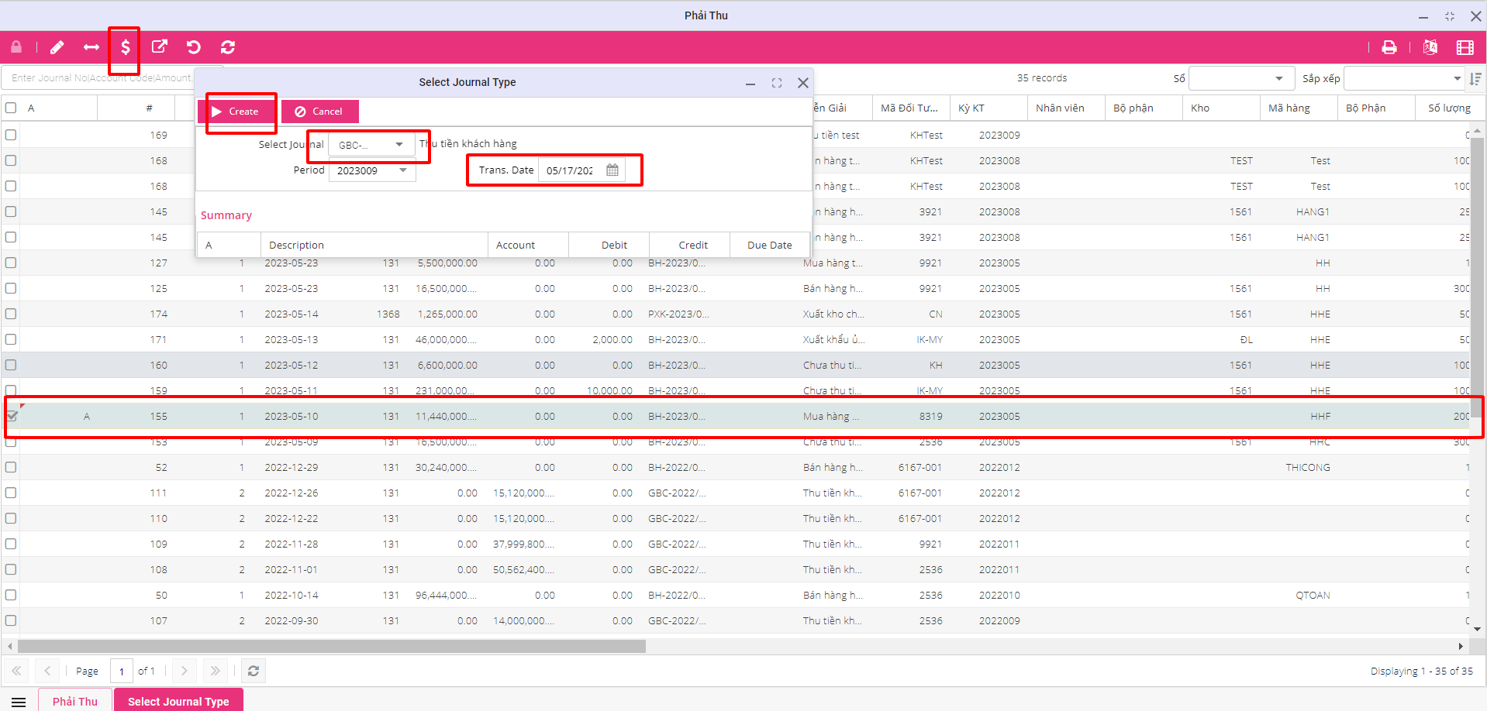Click the film strip layout icon
Viewport: 1487px width, 711px height.
[1465, 47]
